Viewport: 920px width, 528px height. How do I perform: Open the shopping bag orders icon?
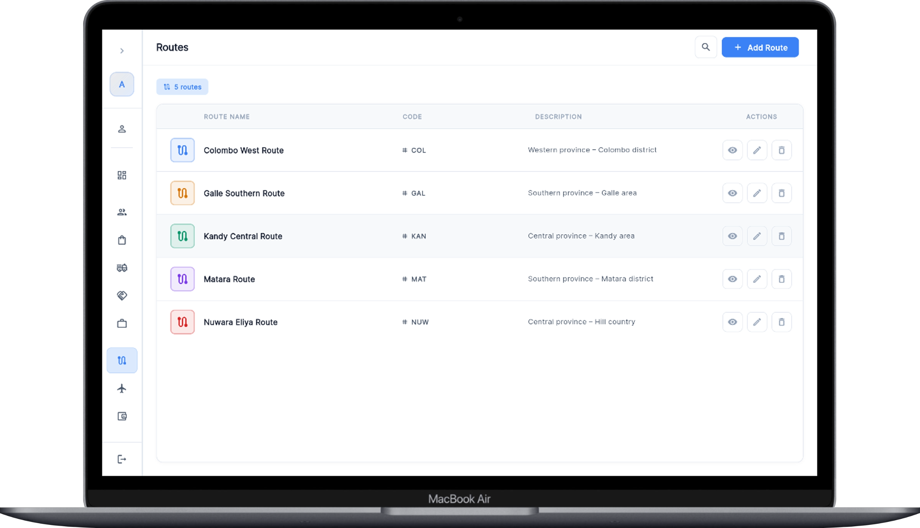pyautogui.click(x=122, y=240)
